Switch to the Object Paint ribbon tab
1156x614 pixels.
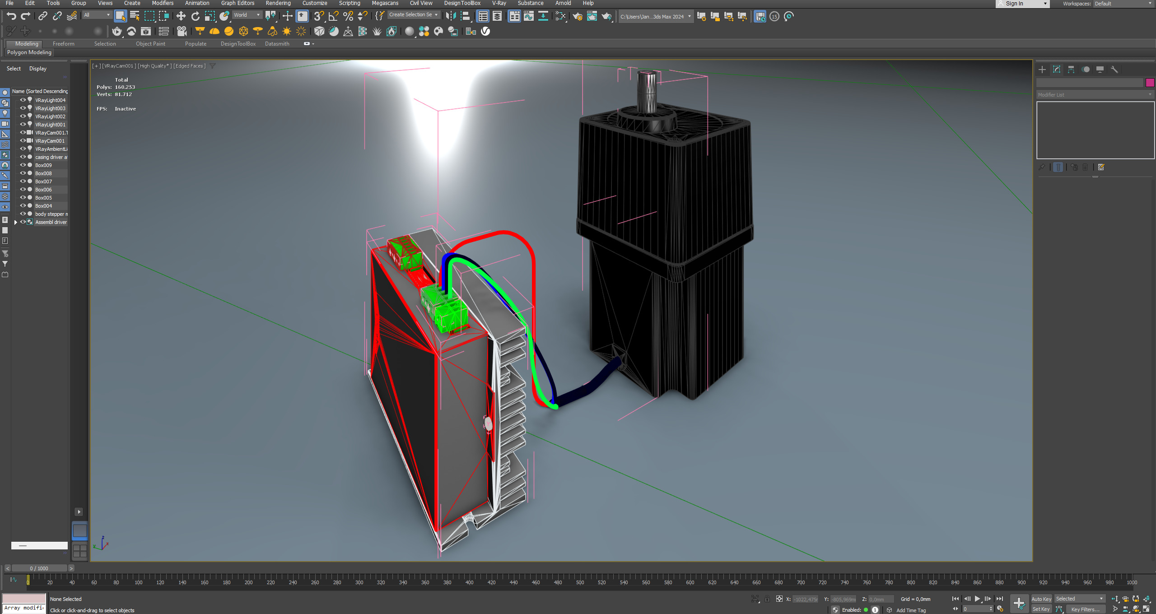point(150,44)
